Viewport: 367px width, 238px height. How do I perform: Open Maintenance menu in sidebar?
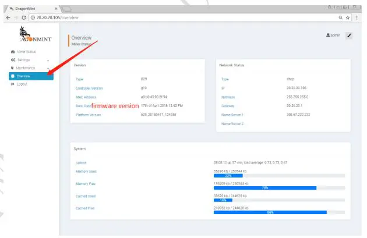pos(25,68)
